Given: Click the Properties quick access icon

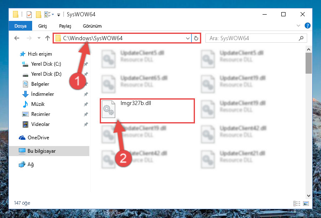Looking at the screenshot, I should tap(29, 14).
